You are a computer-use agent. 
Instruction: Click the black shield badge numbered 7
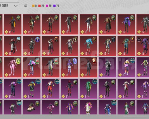75,39
